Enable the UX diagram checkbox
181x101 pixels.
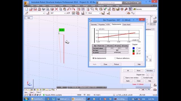(x=137, y=48)
